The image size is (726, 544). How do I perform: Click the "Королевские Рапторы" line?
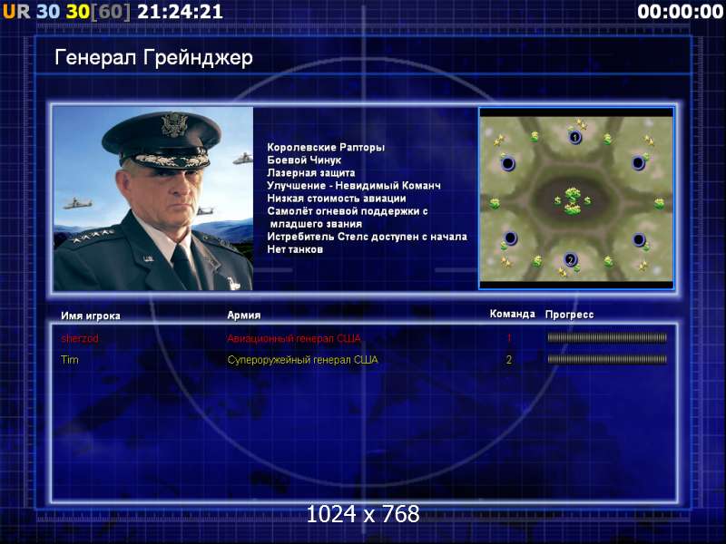[326, 148]
